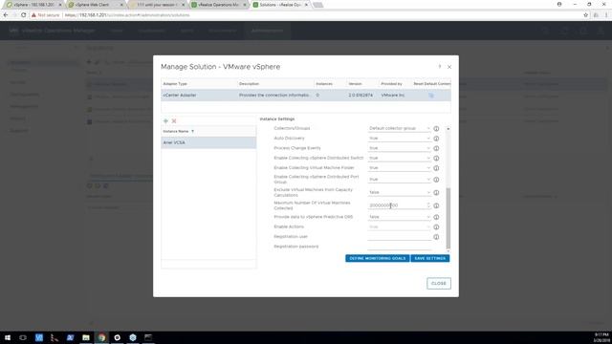This screenshot has width=612, height=344.
Task: Switch to the third browser tab
Action: tap(157, 5)
